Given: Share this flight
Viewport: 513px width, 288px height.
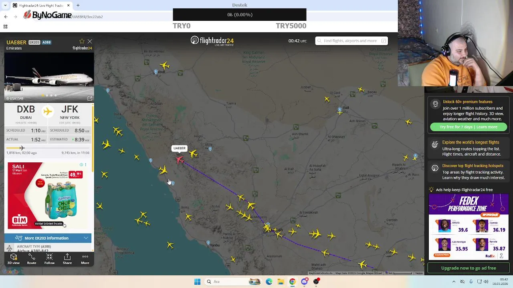Looking at the screenshot, I should point(67,259).
